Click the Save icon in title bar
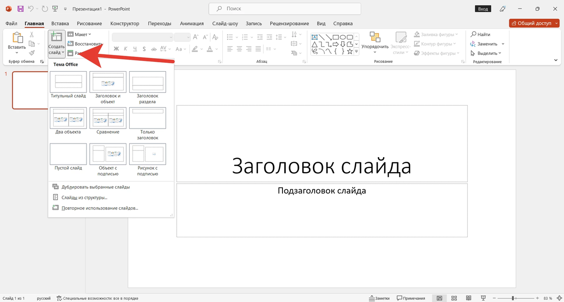 click(x=21, y=9)
